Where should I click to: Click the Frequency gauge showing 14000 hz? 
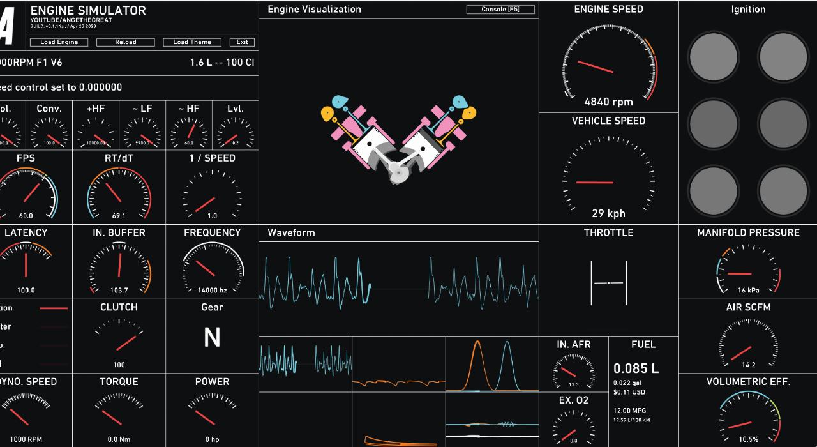pyautogui.click(x=212, y=267)
